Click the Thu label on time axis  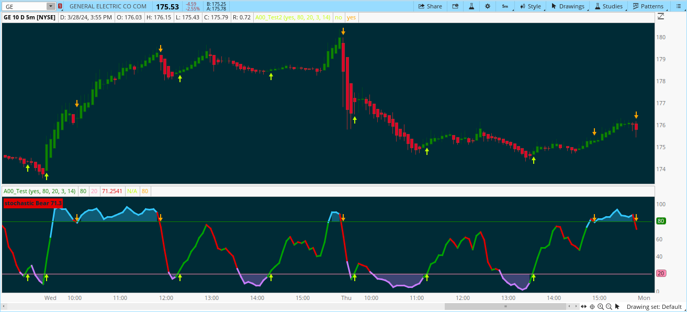346,298
